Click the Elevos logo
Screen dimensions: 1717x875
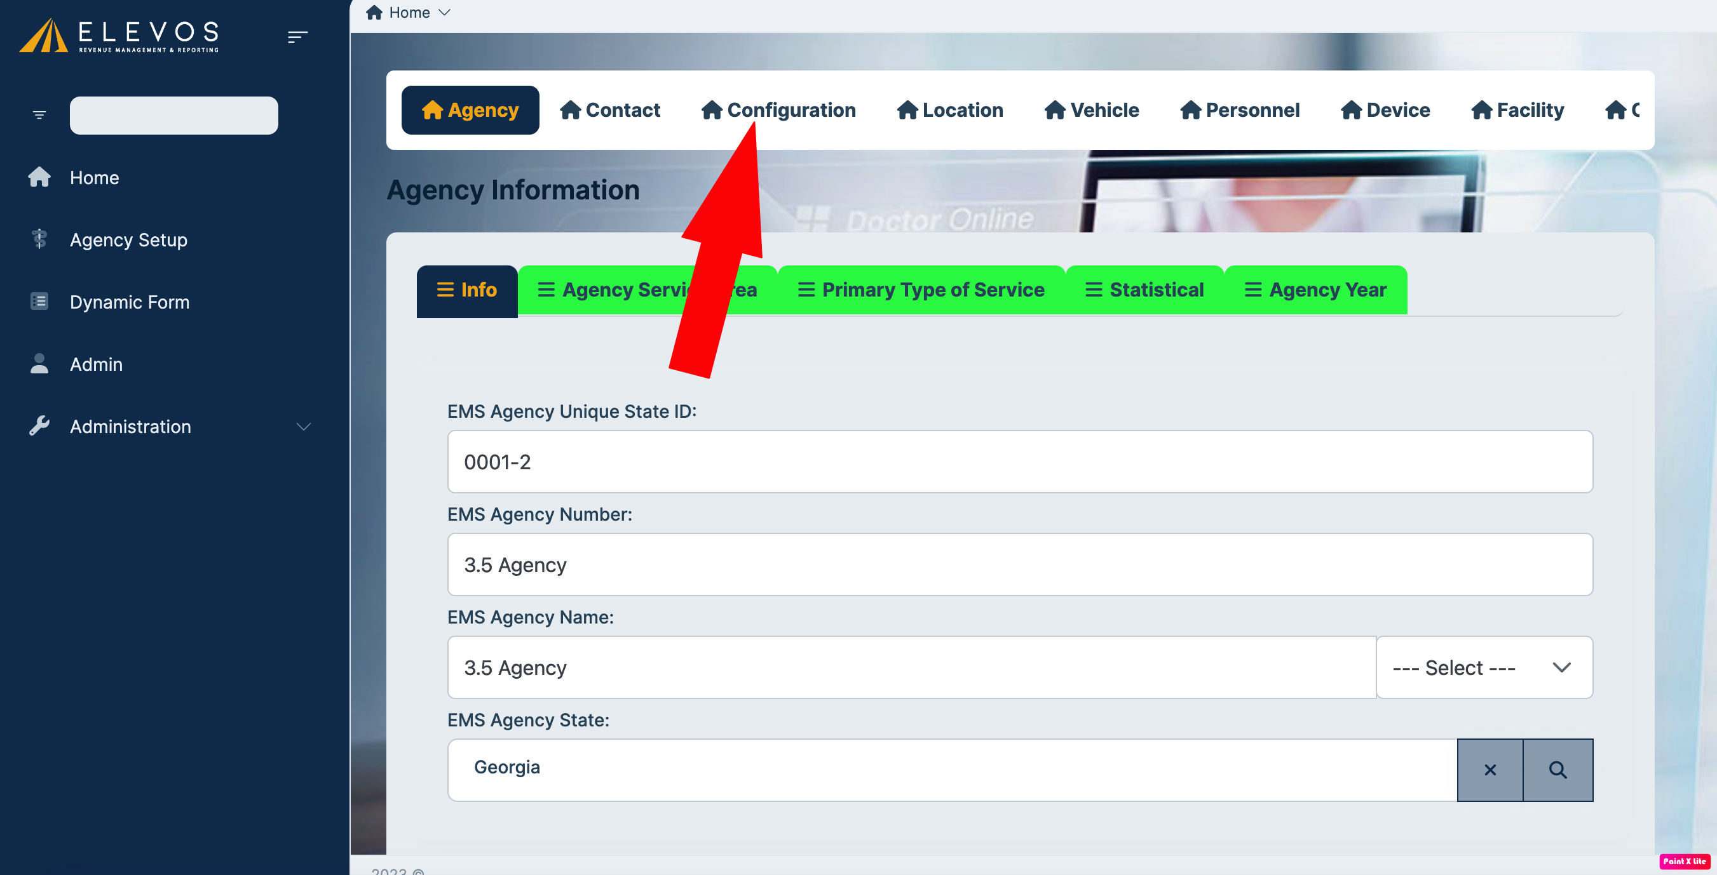coord(120,36)
